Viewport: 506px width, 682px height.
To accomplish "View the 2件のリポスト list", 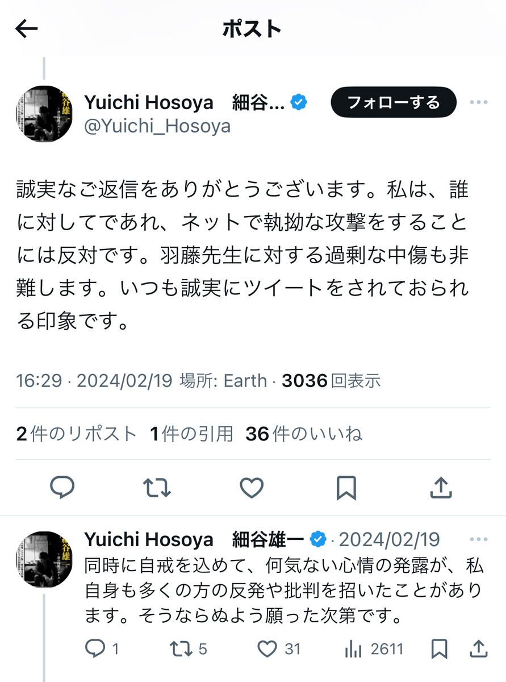I will pos(76,434).
